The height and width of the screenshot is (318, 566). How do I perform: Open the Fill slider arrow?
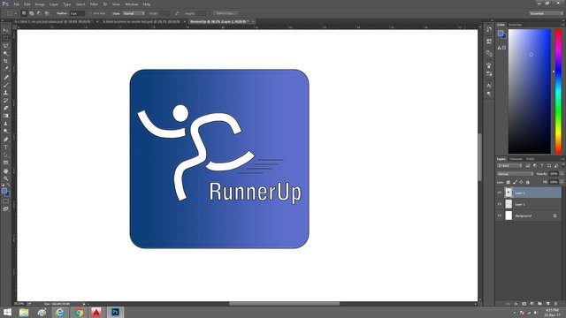[562, 182]
